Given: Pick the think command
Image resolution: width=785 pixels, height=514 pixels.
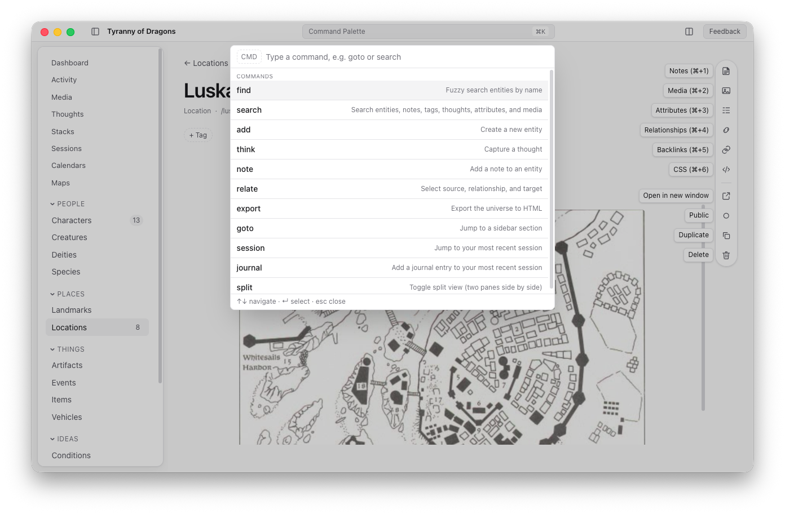Looking at the screenshot, I should 389,149.
